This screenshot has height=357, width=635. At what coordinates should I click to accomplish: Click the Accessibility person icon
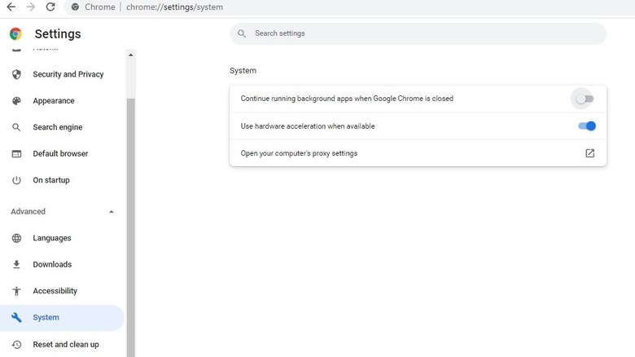point(16,291)
